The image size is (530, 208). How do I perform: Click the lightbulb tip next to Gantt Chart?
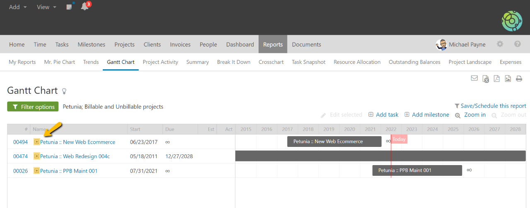click(x=64, y=91)
